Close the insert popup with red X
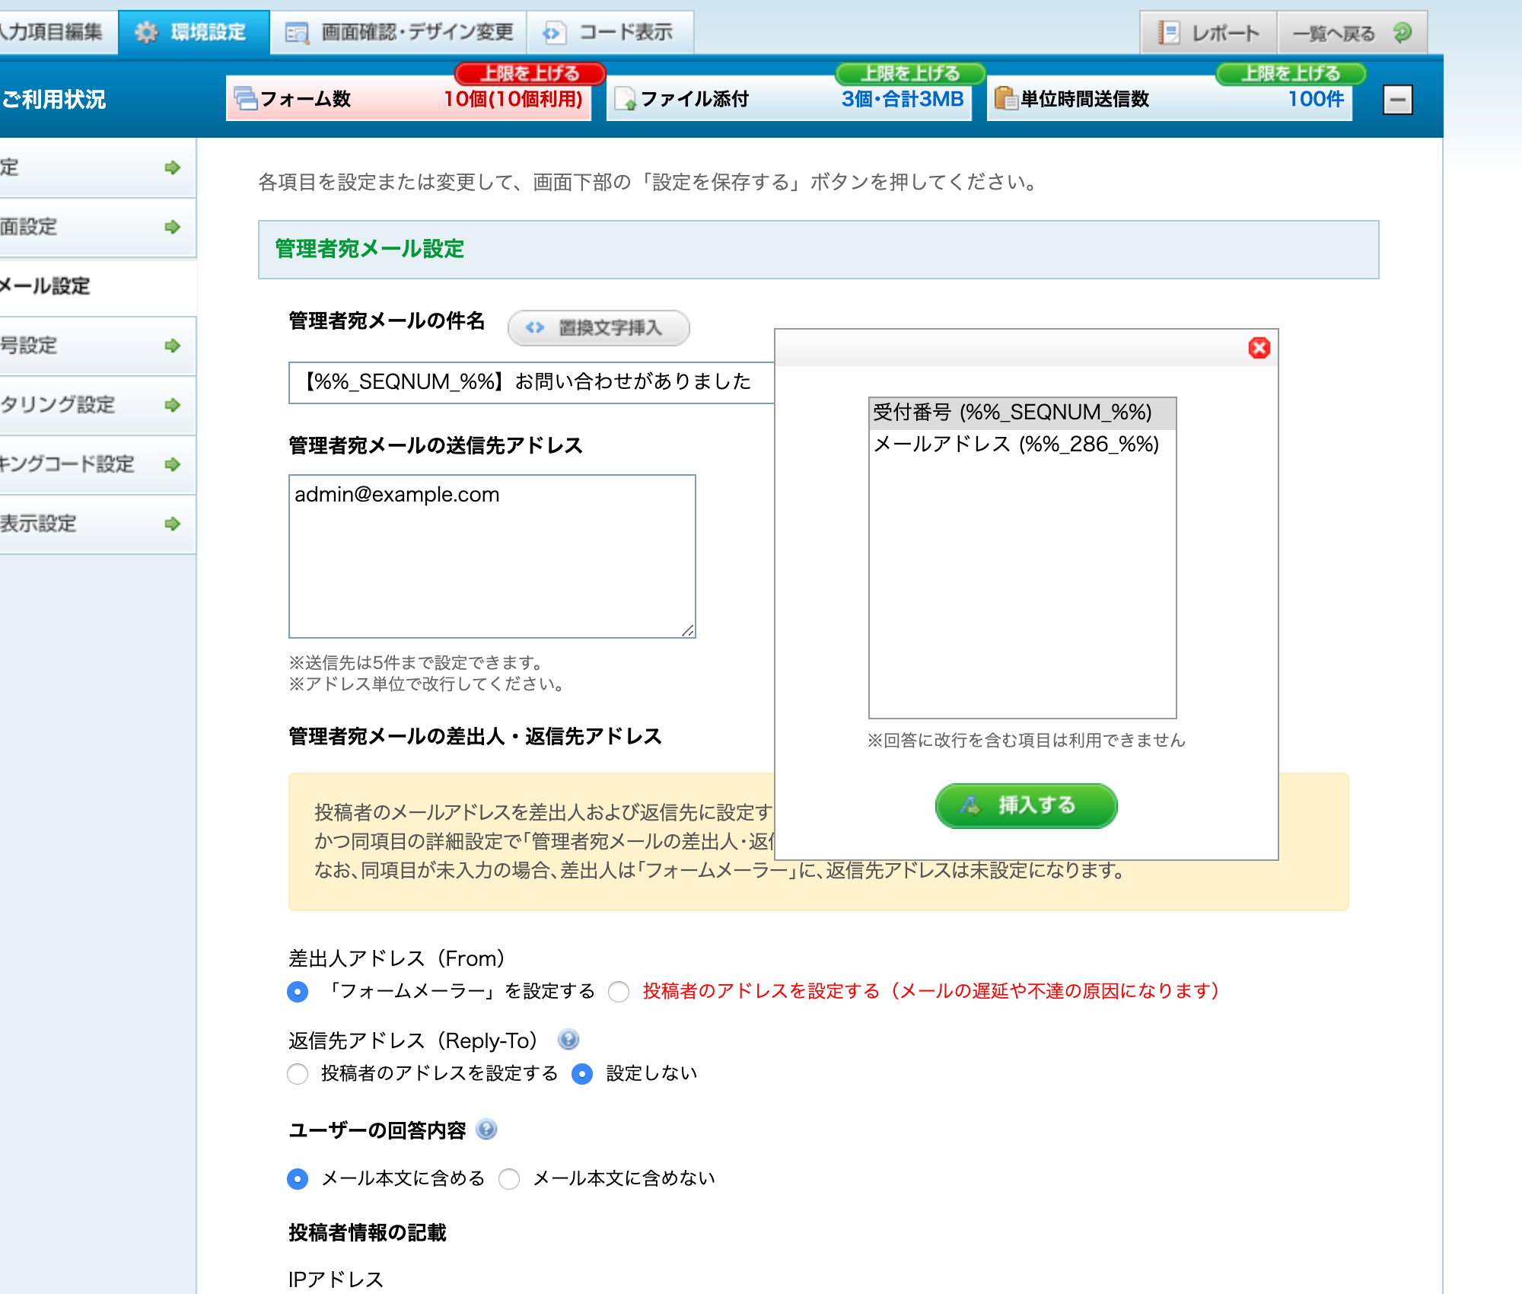Screen dimensions: 1522x1294 1259,348
